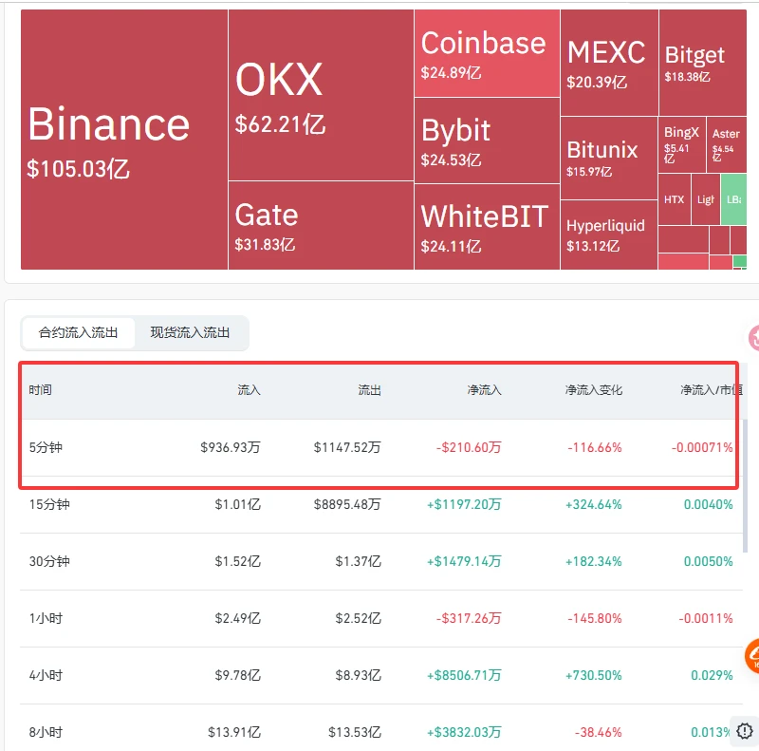Viewport: 759px width, 751px height.
Task: Open the Bybit exchange tile
Action: click(487, 141)
